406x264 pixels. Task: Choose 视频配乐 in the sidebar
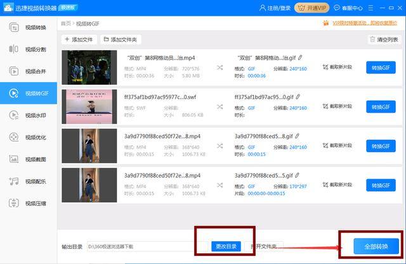tap(29, 181)
